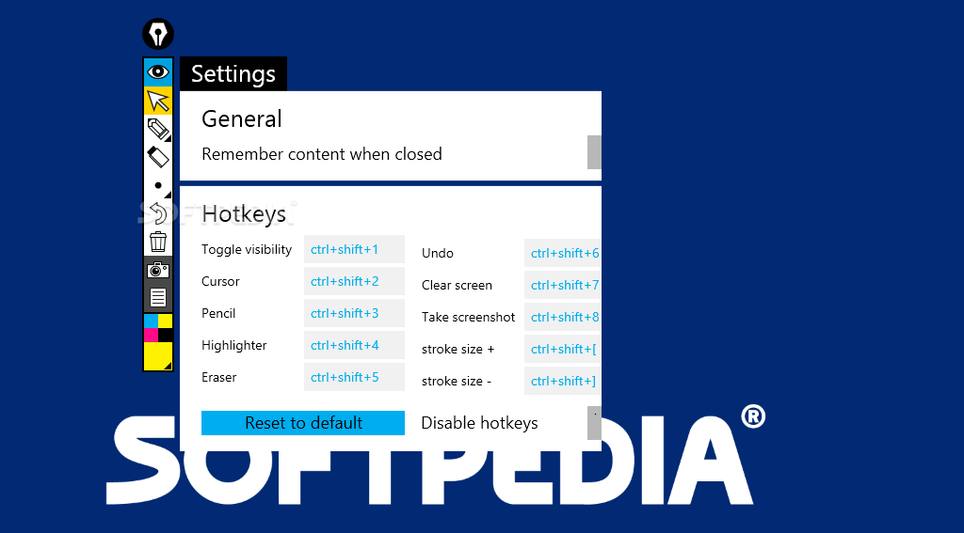This screenshot has width=964, height=533.
Task: Edit the Clear screen hotkey ctrl+shift+7
Action: 563,285
